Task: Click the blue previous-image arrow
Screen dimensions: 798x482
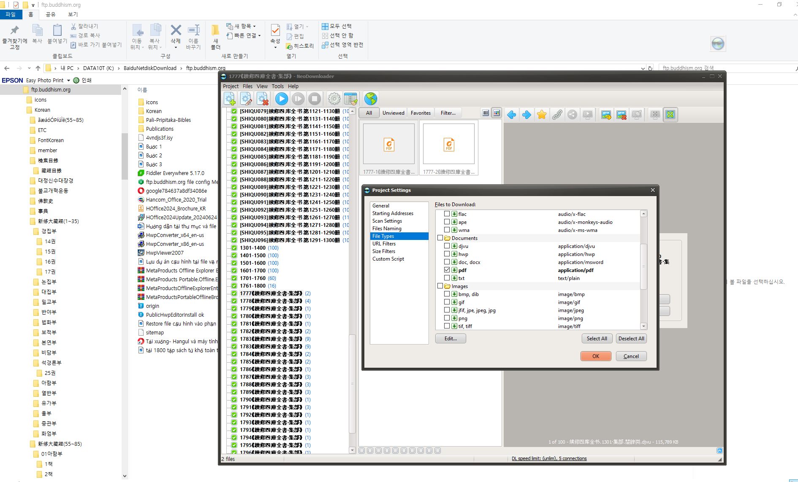Action: point(511,115)
